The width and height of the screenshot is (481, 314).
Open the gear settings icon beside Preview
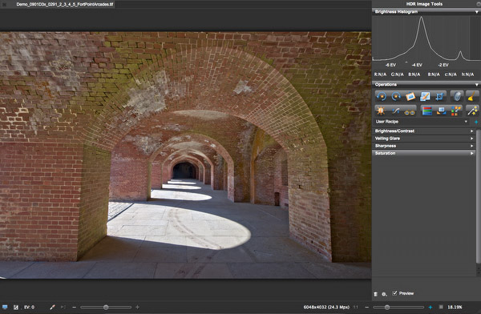point(384,294)
